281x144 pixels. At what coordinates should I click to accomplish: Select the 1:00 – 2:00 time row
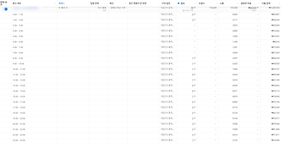[x=140, y=21]
